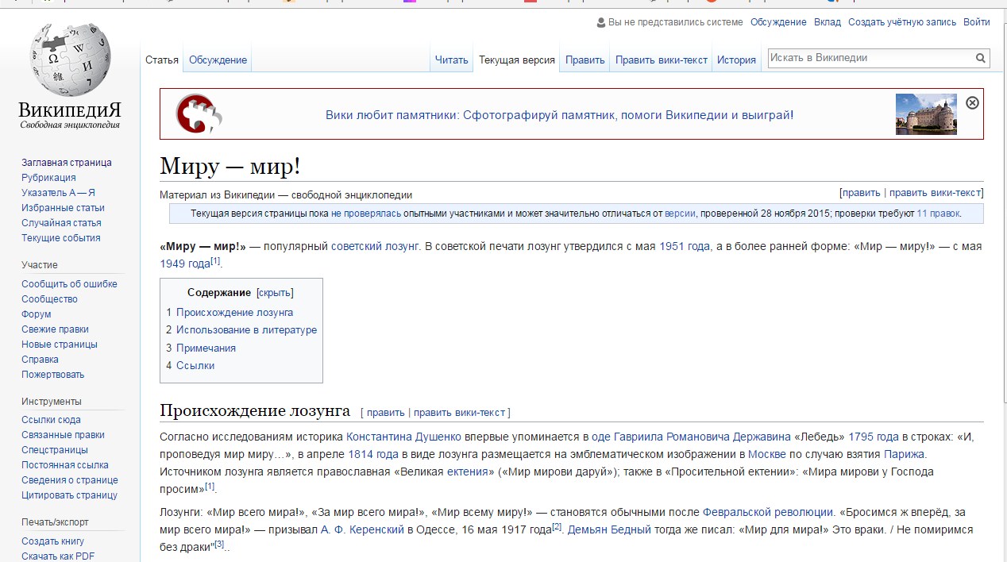Click 'Постоянная ссылка'
This screenshot has width=1007, height=562.
[65, 465]
